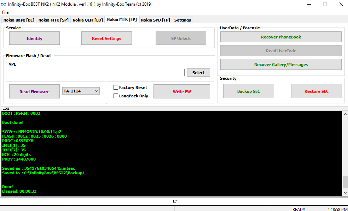Switch to Nokia MTK [SP] tab
This screenshot has width=348, height=211.
click(53, 20)
